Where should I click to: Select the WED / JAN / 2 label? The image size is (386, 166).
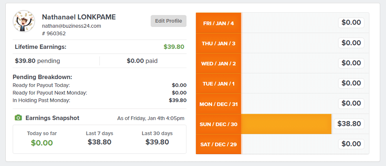(x=218, y=63)
